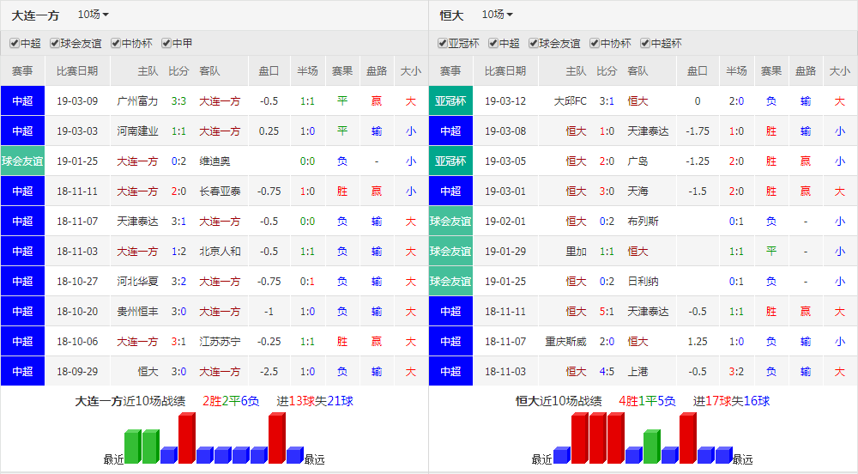Uncheck 中超 checkbox in 大连一方 panel

point(15,43)
